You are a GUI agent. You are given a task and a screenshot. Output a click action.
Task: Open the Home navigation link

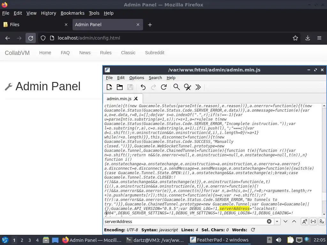tap(45, 53)
